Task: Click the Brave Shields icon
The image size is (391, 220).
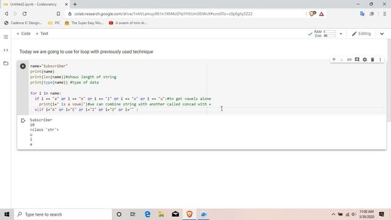Action: 312,13
